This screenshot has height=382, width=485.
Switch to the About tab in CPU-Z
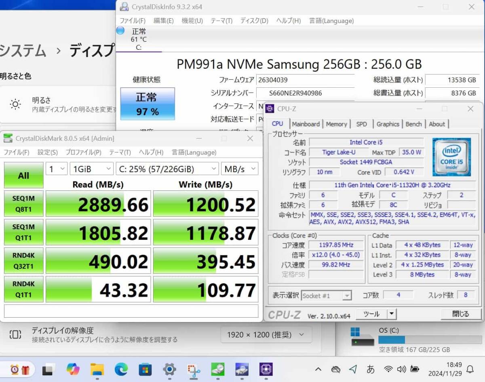click(437, 124)
